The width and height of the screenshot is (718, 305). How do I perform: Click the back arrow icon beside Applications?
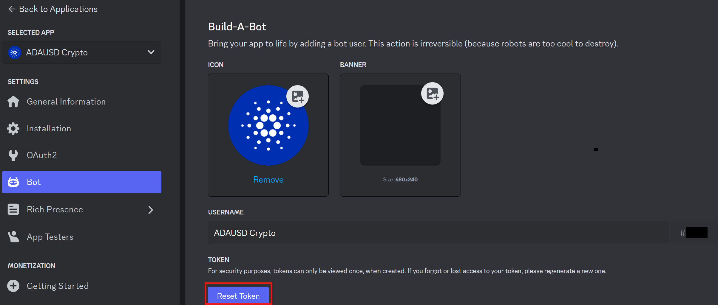12,9
